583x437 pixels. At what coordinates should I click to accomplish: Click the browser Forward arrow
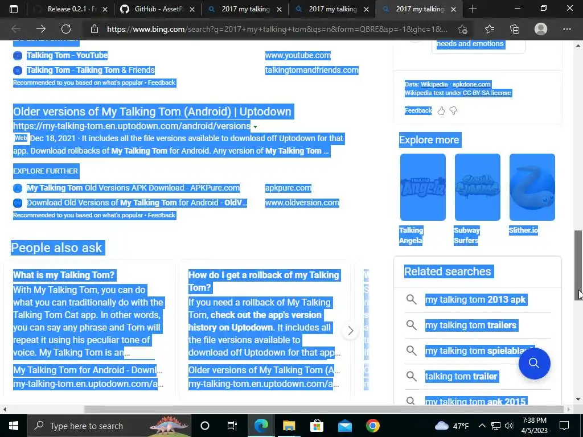[41, 29]
